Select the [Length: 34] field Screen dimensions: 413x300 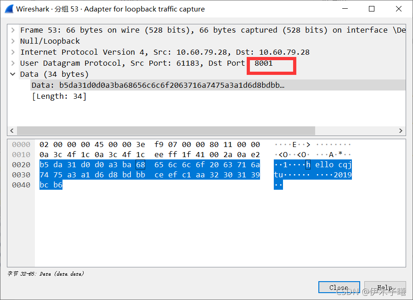click(x=59, y=96)
